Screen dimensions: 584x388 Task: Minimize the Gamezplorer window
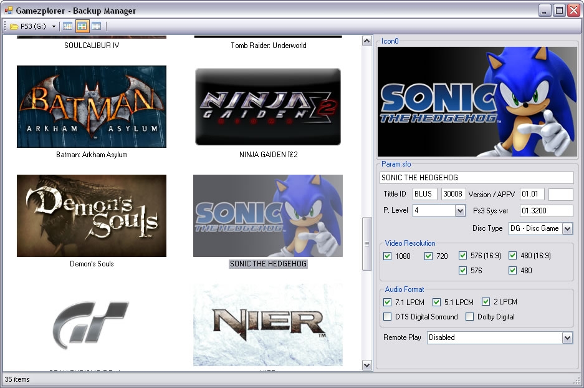[x=544, y=11]
